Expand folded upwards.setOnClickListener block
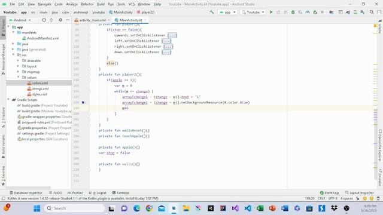This screenshot has width=383, height=215. pyautogui.click(x=172, y=35)
